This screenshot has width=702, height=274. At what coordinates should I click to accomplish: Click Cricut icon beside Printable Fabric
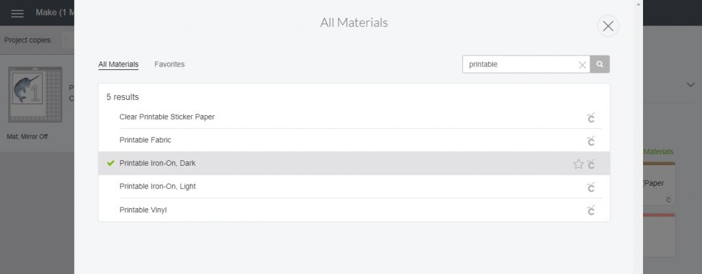591,140
